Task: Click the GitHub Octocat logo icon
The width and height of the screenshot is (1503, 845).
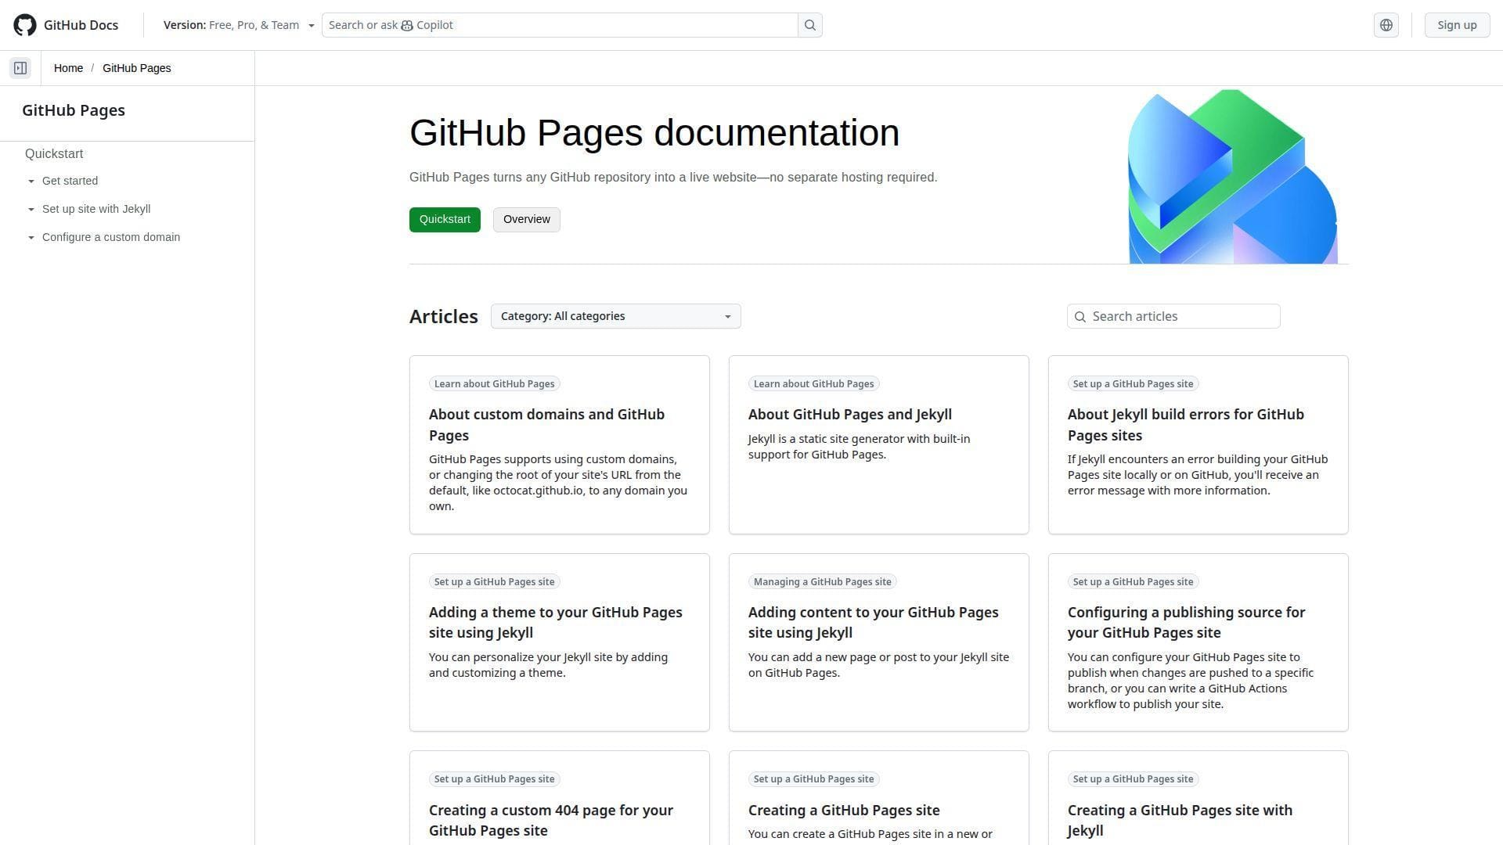Action: click(x=25, y=25)
